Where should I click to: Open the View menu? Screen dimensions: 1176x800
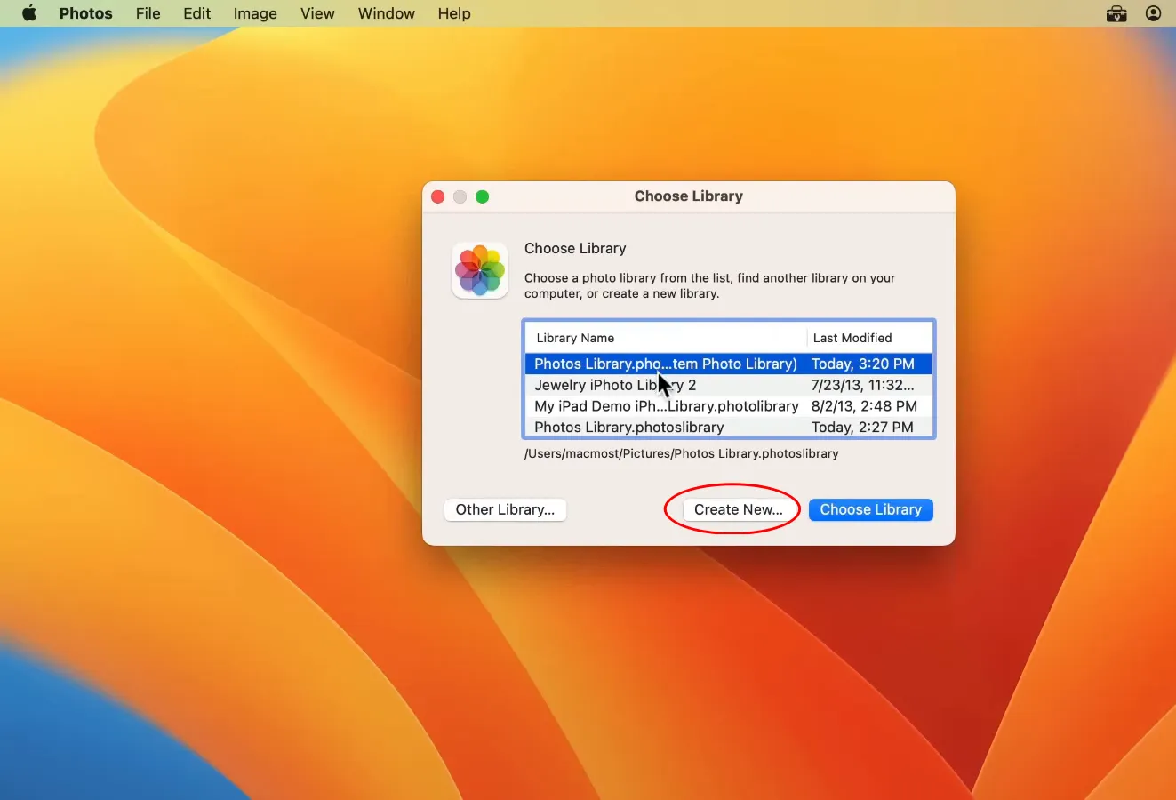(317, 13)
